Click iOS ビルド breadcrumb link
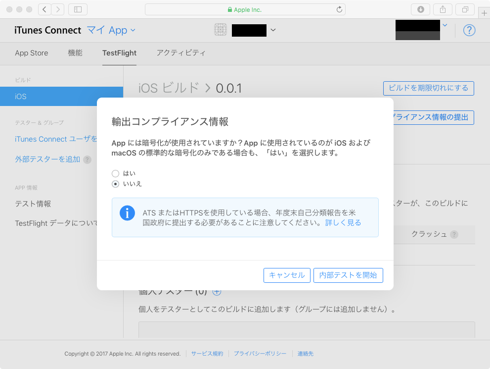This screenshot has height=369, width=490. click(x=169, y=88)
